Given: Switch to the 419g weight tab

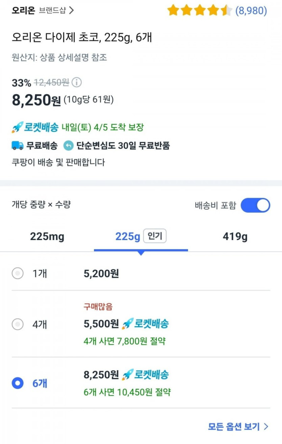Looking at the screenshot, I should (235, 237).
